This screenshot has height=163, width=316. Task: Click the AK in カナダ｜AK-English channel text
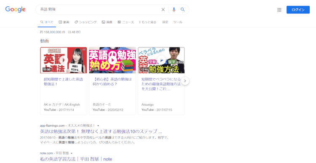pyautogui.click(x=62, y=105)
